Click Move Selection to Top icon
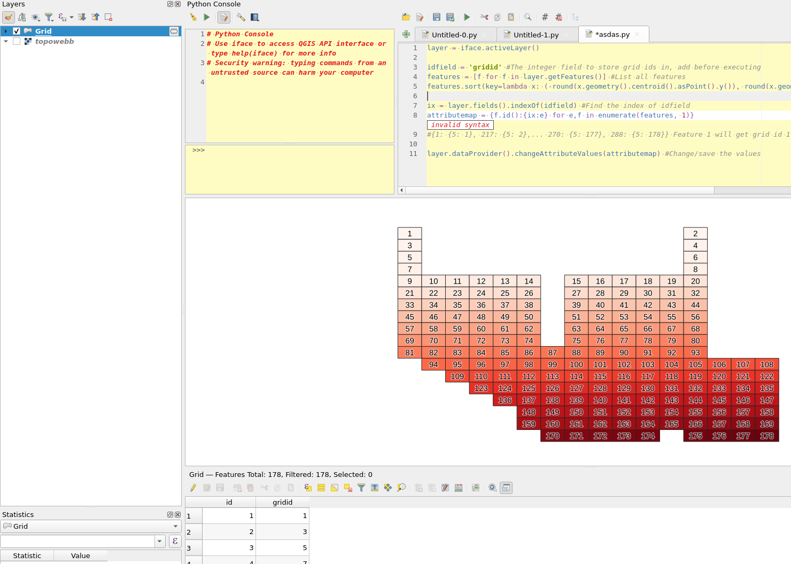Image resolution: width=791 pixels, height=564 pixels. pos(375,488)
